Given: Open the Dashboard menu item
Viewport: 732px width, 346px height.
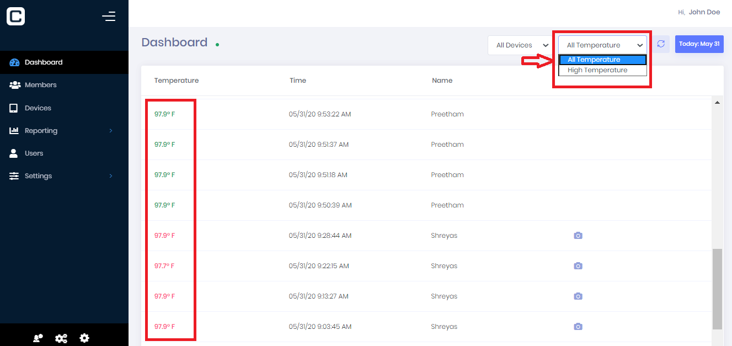Looking at the screenshot, I should [x=64, y=62].
